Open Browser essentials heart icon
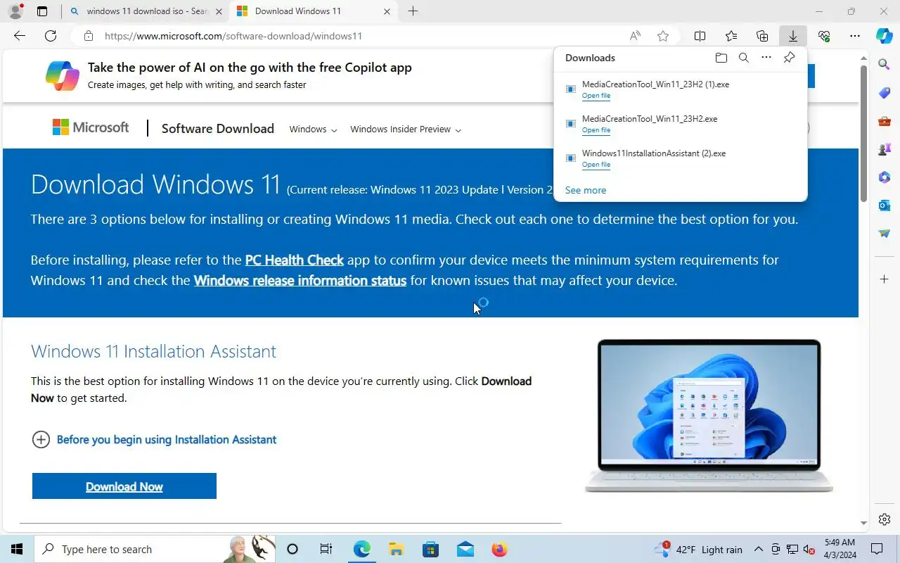Image resolution: width=900 pixels, height=563 pixels. point(824,36)
